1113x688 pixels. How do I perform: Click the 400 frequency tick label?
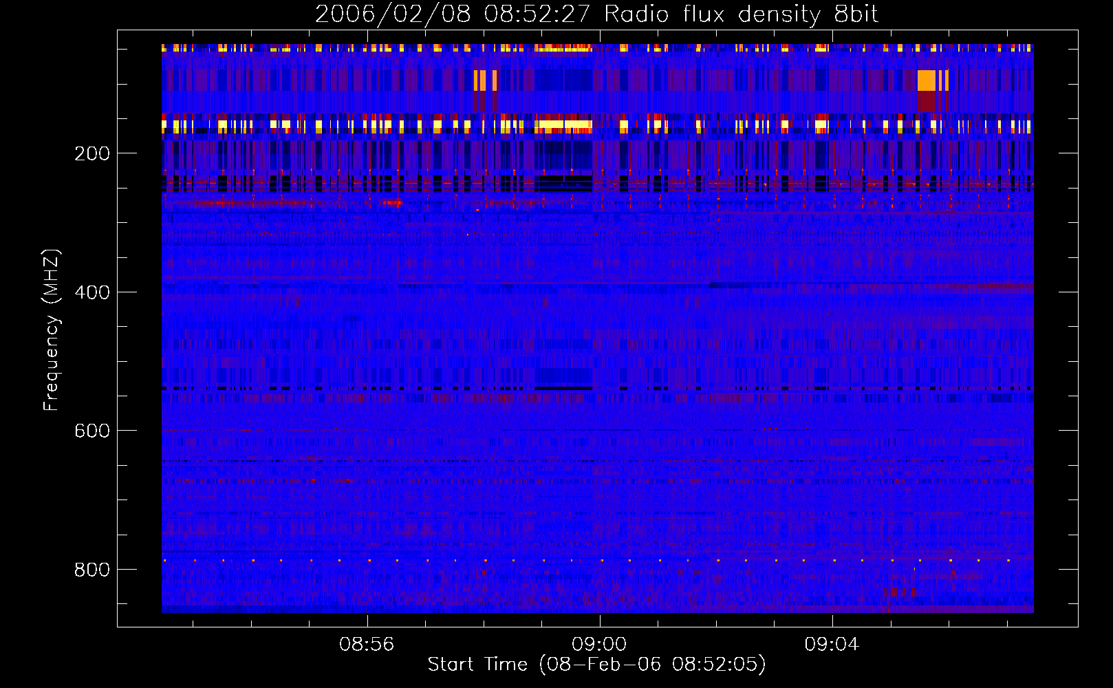click(92, 292)
